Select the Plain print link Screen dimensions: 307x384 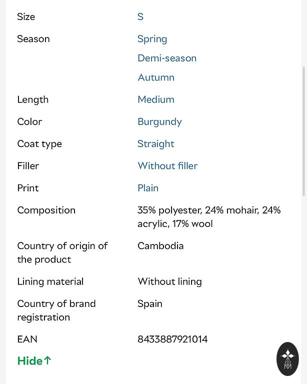click(x=147, y=188)
